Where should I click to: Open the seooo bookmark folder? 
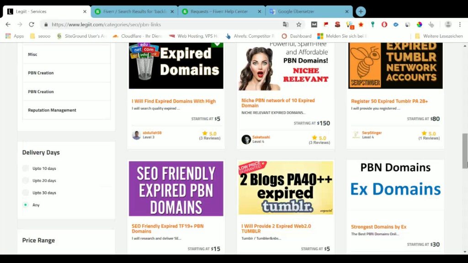point(40,36)
